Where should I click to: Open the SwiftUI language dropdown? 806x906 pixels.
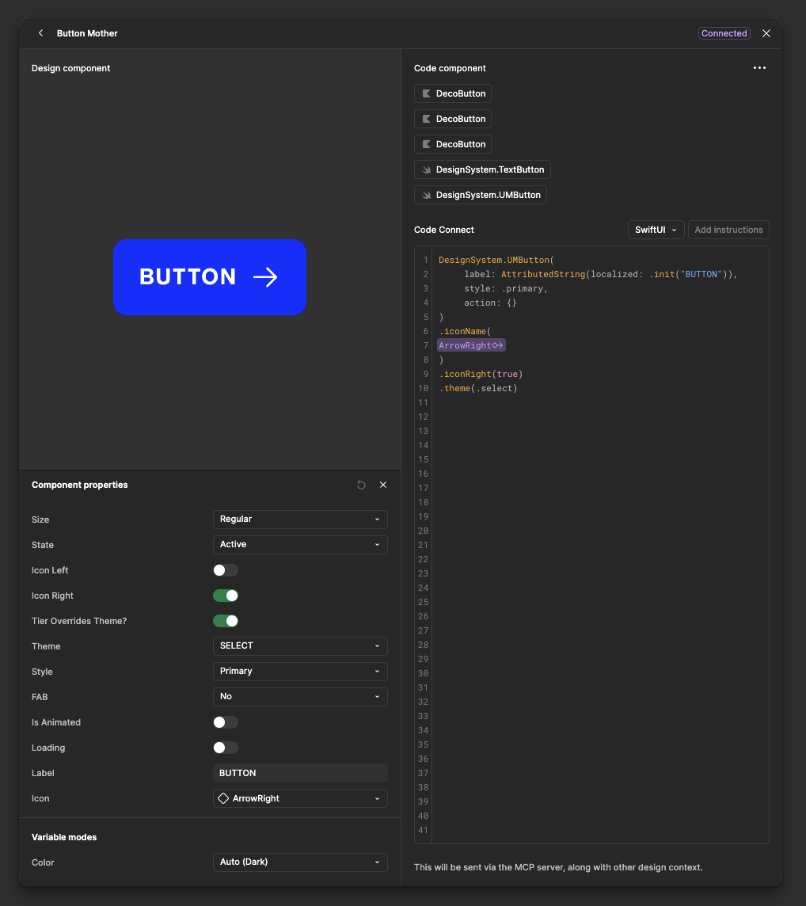656,230
